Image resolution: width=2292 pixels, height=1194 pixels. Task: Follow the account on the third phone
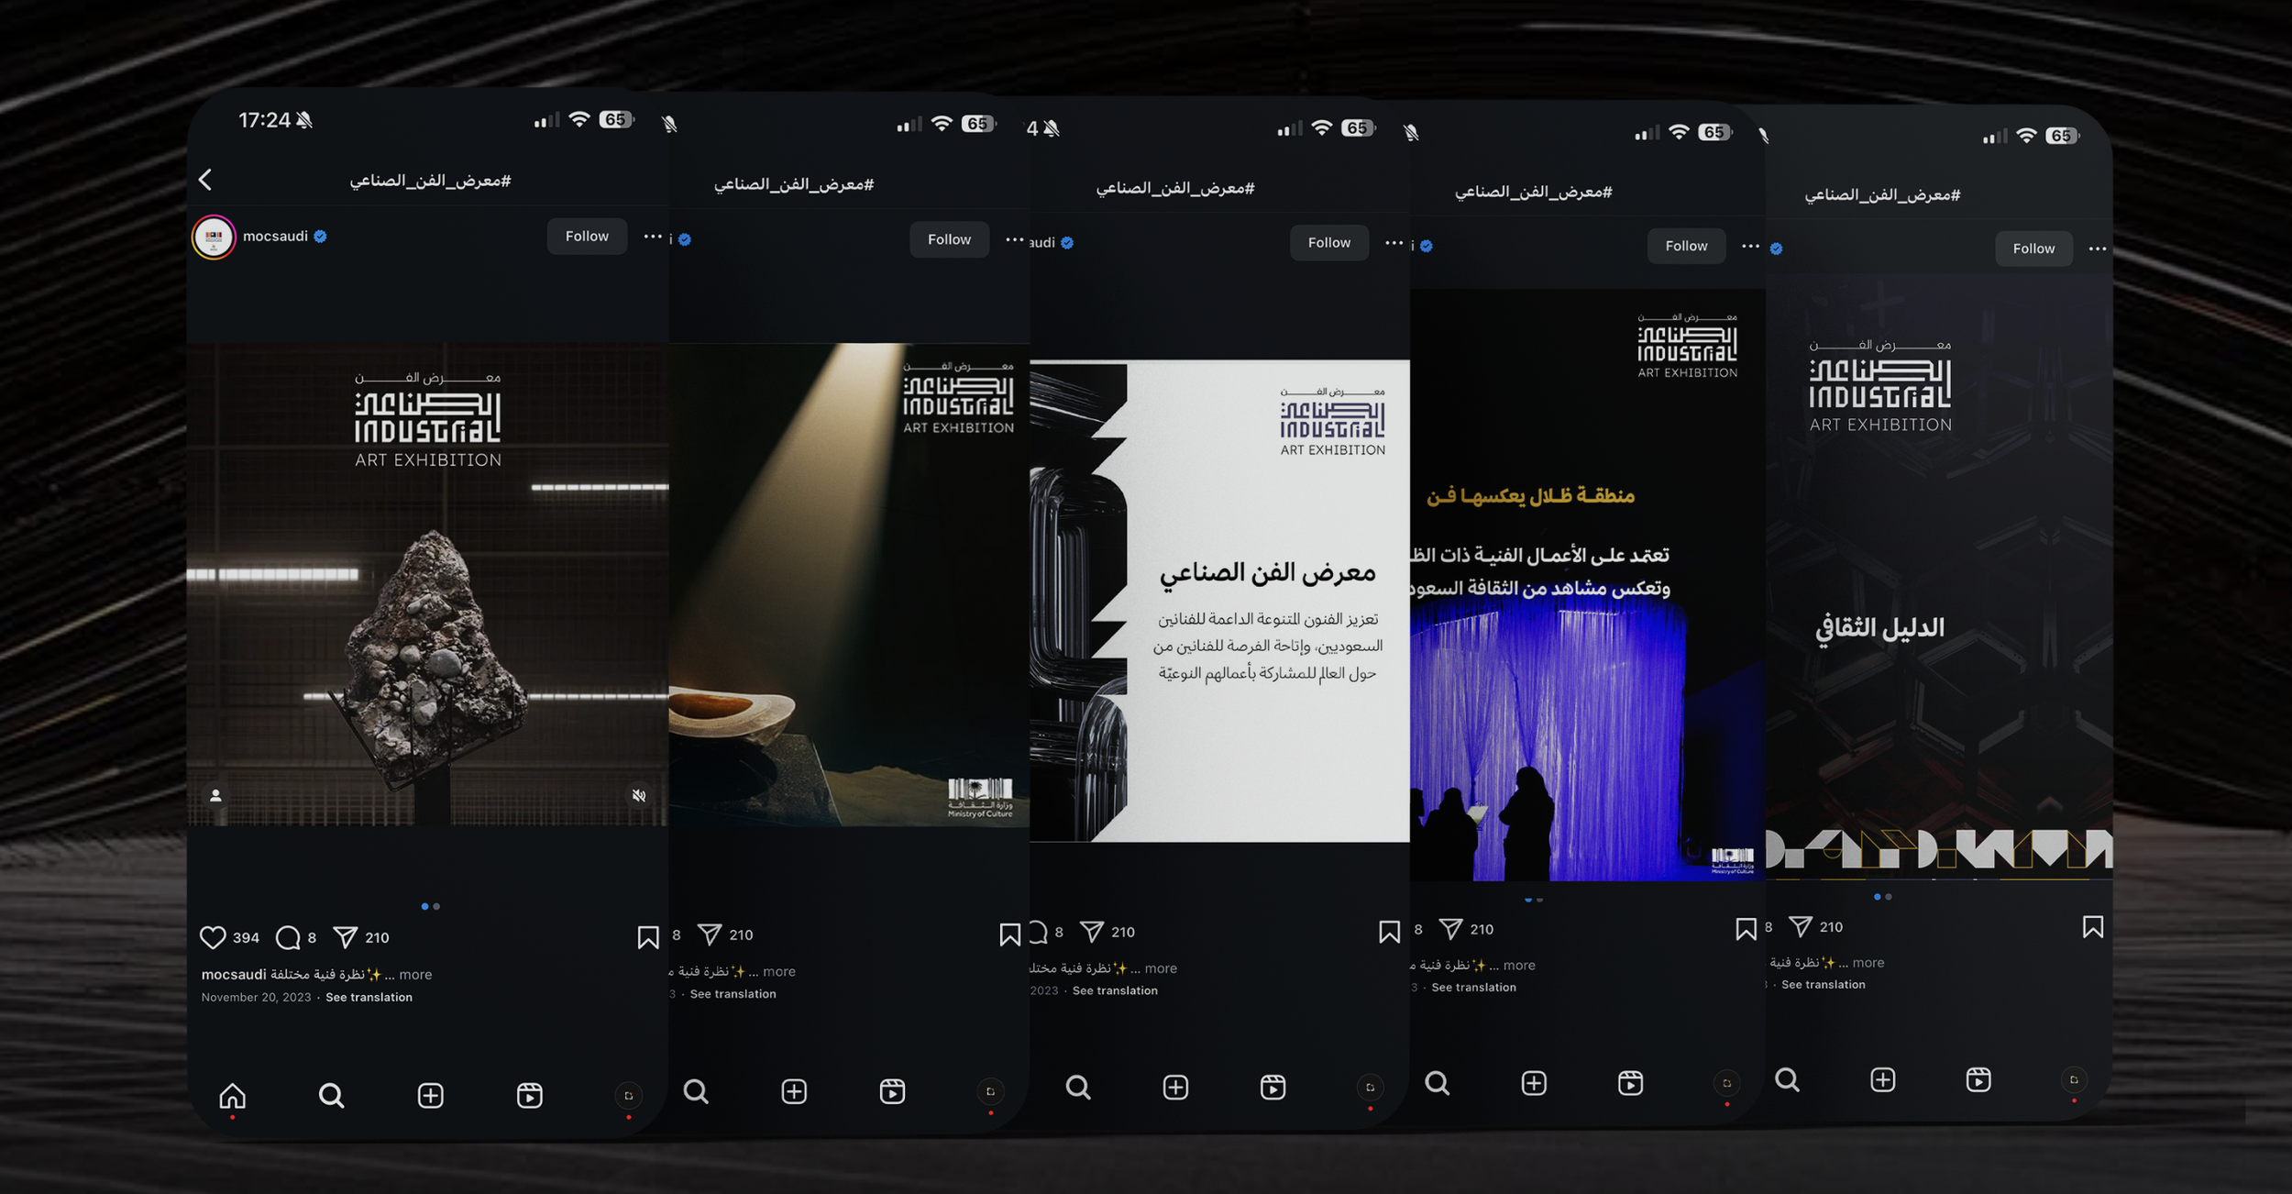tap(1329, 243)
